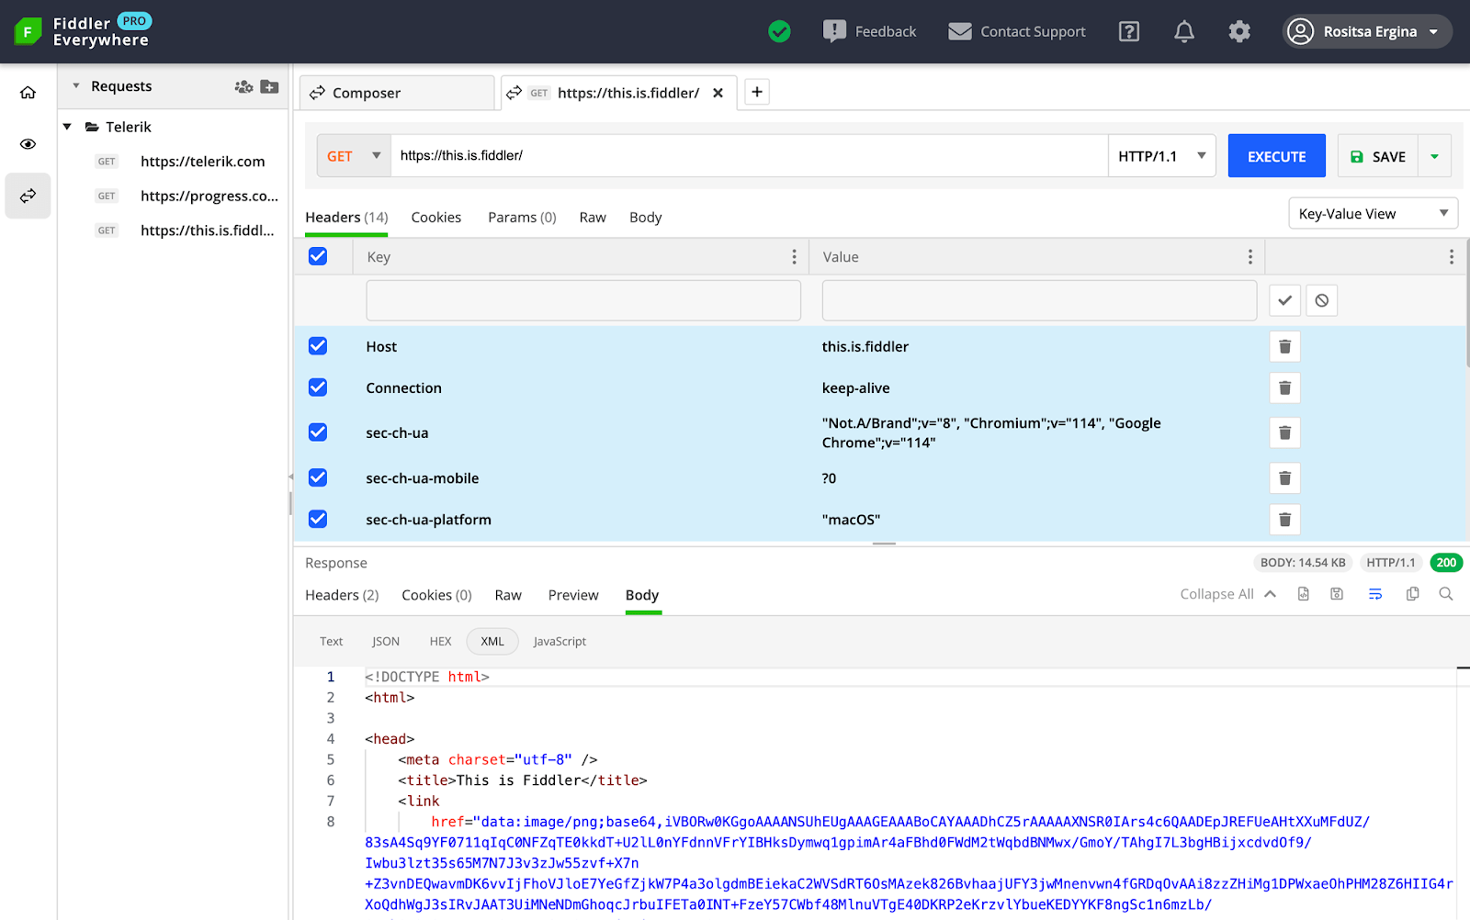This screenshot has height=920, width=1470.
Task: Click the new header Key input
Action: click(x=583, y=300)
